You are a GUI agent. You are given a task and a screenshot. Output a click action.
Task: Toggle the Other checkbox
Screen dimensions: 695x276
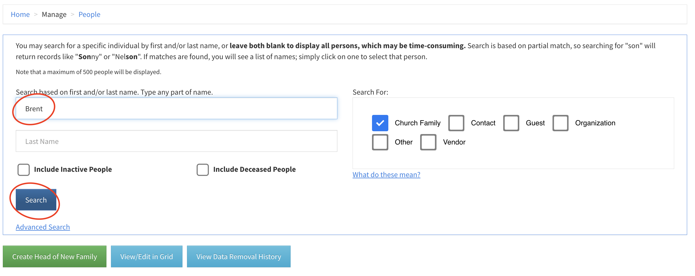(x=380, y=142)
